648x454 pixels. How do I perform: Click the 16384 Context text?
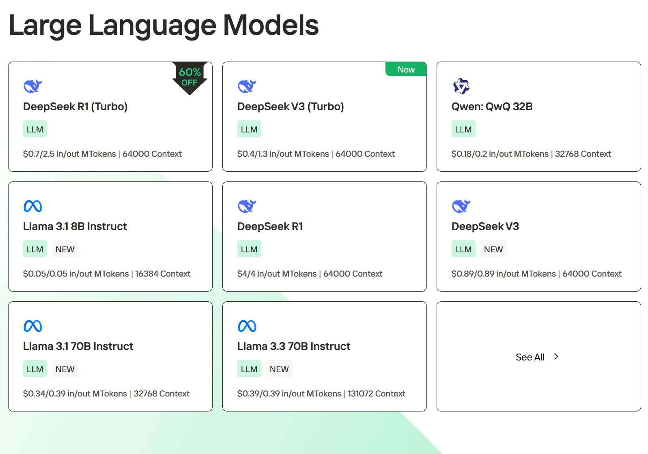163,274
